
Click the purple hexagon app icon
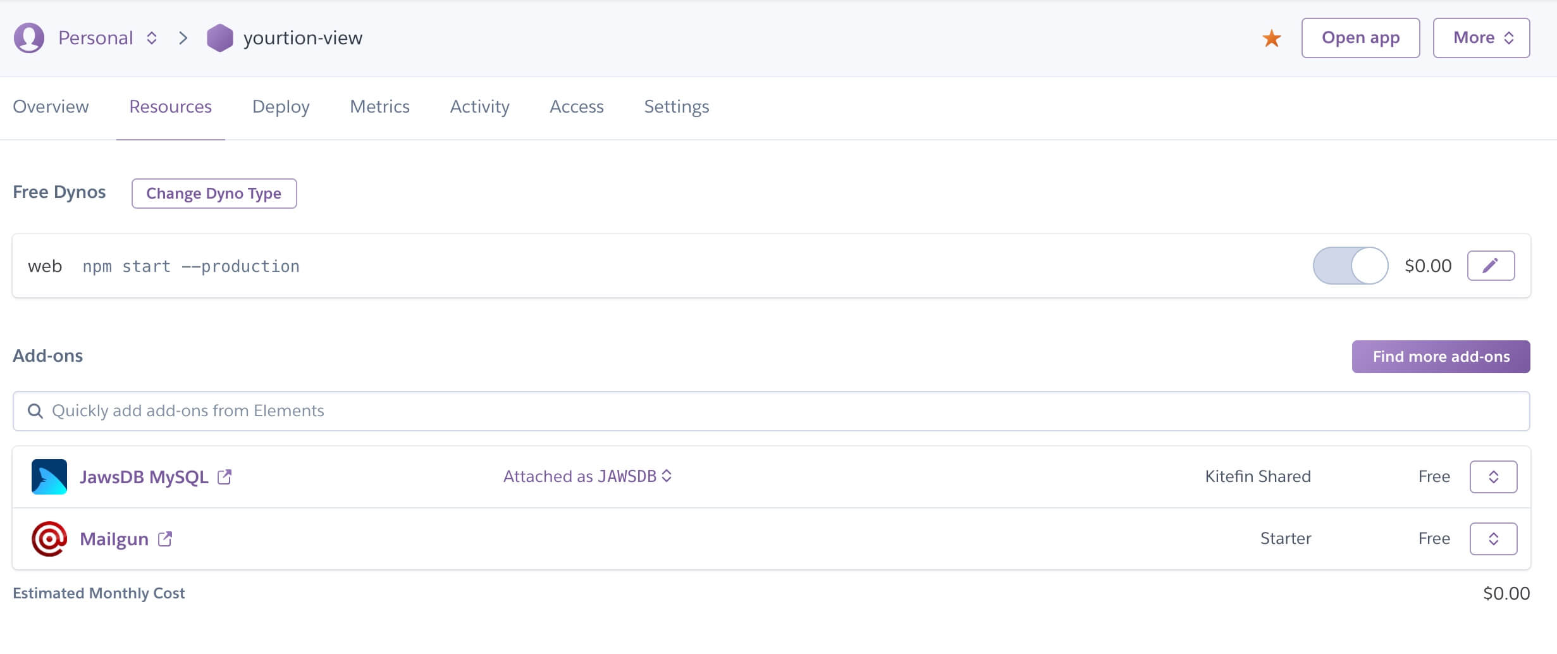point(220,38)
